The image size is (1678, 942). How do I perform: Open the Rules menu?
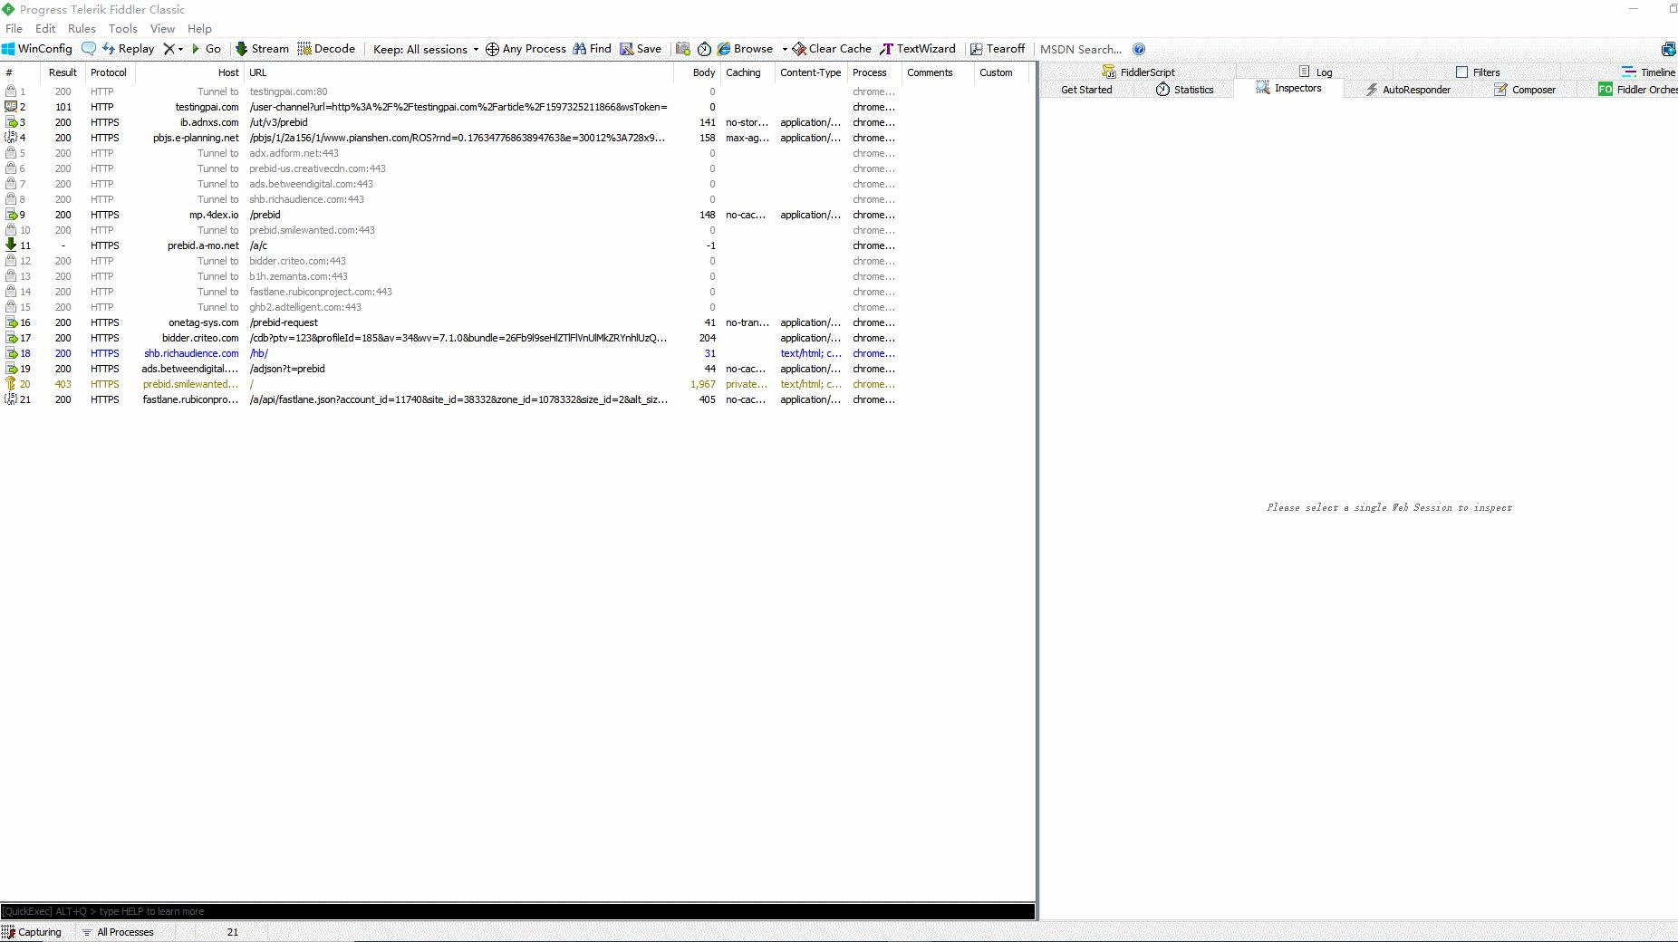[82, 28]
